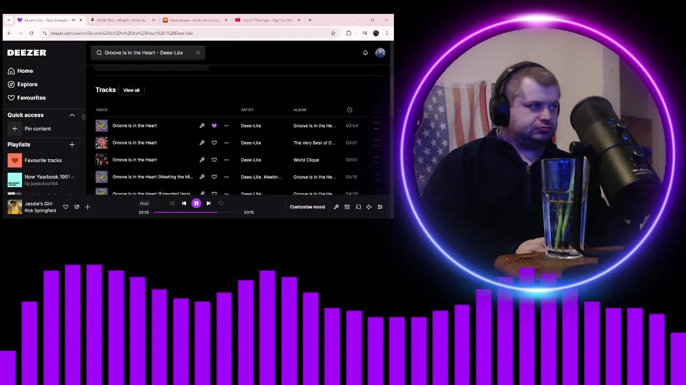This screenshot has height=385, width=686.
Task: Play the first Groove Is in the Heart thumbnail
Action: tap(101, 126)
